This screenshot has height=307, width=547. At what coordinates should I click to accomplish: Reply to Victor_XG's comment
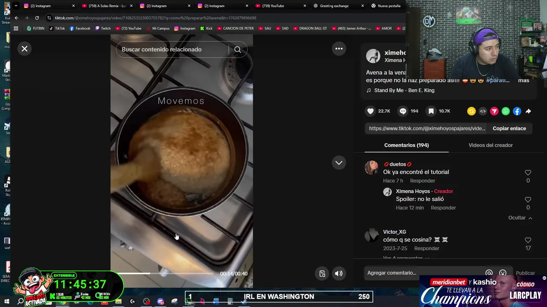426,249
